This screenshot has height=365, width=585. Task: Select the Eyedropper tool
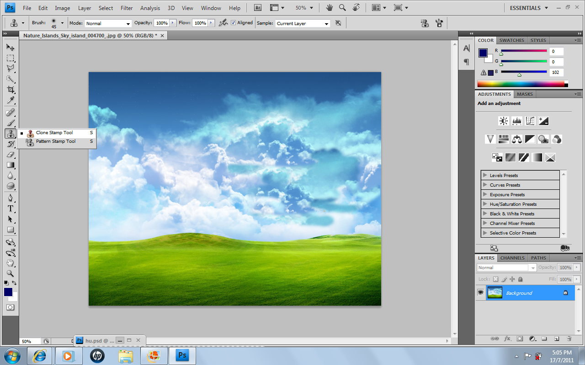(10, 100)
